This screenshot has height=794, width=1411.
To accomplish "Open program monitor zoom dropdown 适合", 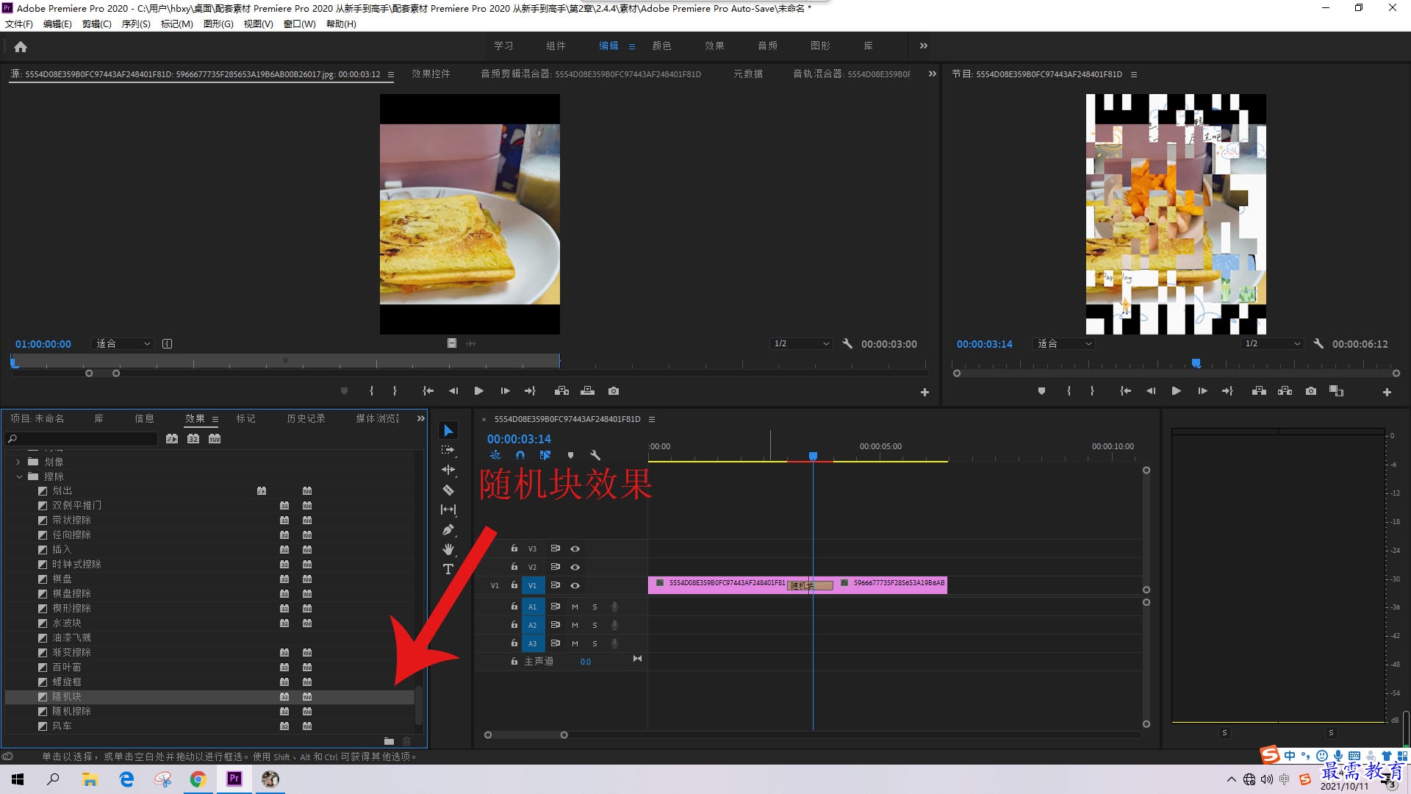I will (x=1063, y=343).
